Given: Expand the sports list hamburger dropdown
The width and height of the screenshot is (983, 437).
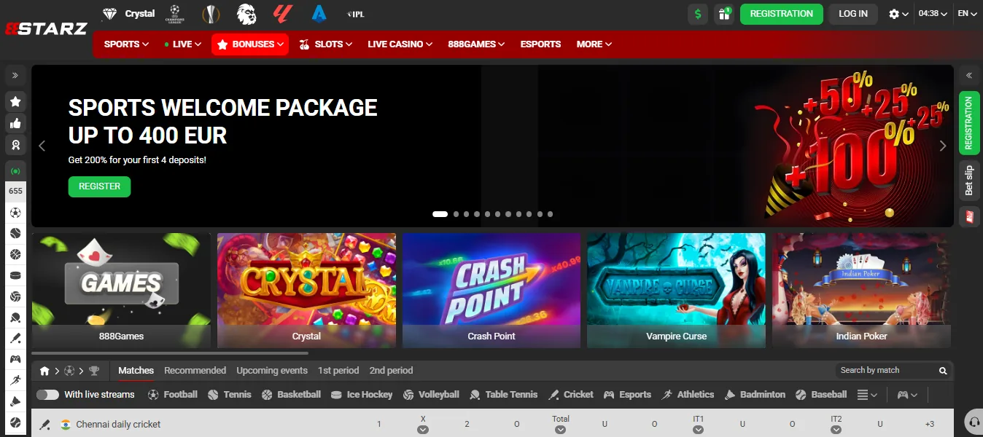Looking at the screenshot, I should pos(867,395).
